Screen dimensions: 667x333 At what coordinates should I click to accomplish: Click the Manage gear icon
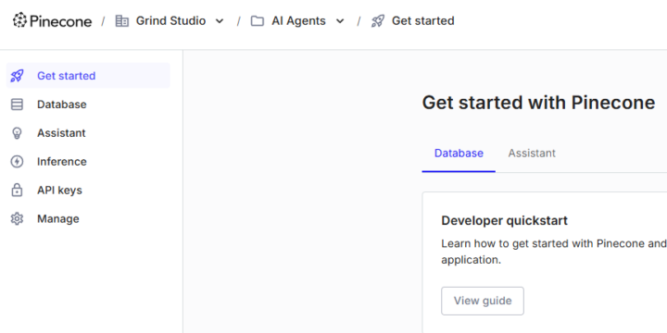17,218
